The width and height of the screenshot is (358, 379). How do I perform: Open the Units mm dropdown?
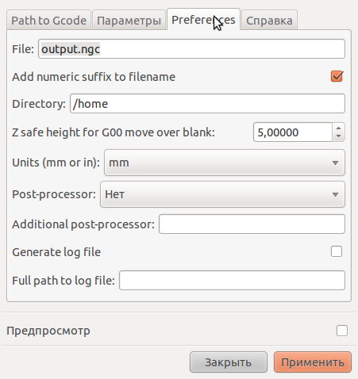225,163
